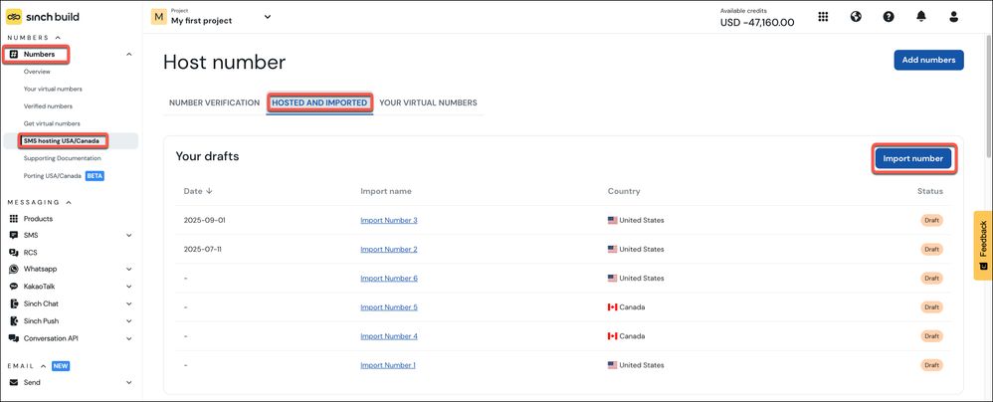Open the yellow Feedback side tab
The image size is (993, 402).
click(x=983, y=245)
